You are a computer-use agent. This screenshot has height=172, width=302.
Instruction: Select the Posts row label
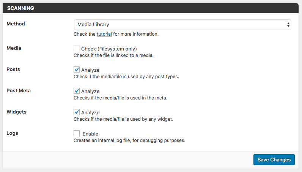coord(13,69)
